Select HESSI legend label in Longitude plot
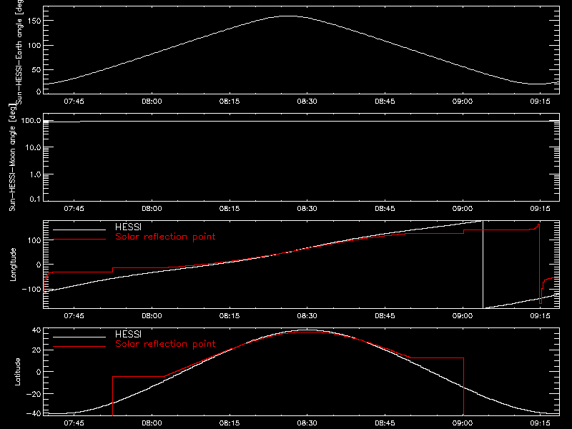This screenshot has height=429, width=572. point(128,227)
